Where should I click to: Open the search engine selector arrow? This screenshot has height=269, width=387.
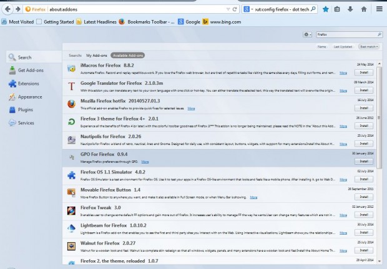pyautogui.click(x=252, y=9)
